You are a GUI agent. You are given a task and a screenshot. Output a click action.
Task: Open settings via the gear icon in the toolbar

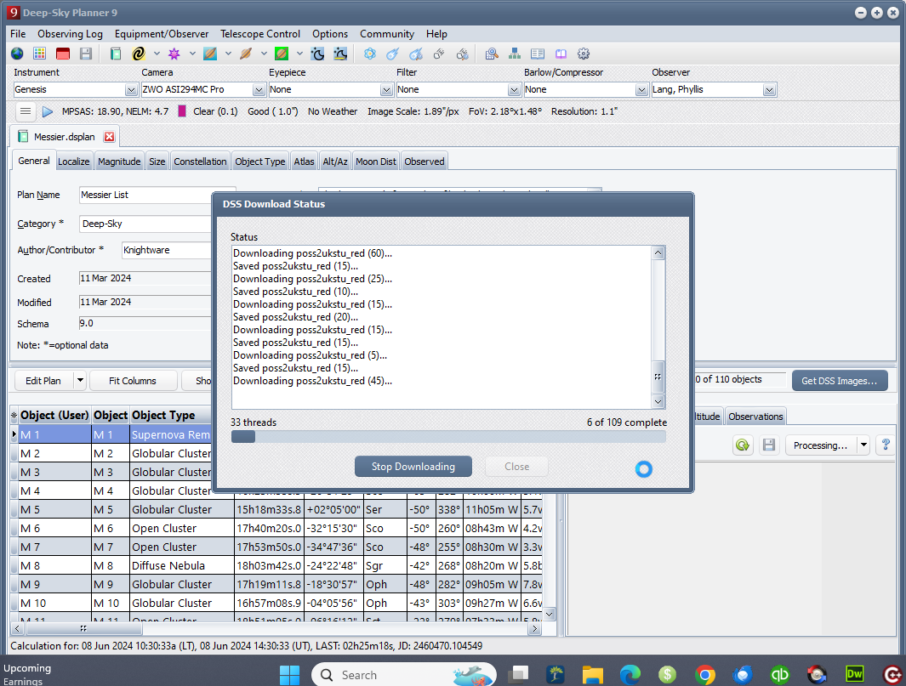[x=584, y=54]
